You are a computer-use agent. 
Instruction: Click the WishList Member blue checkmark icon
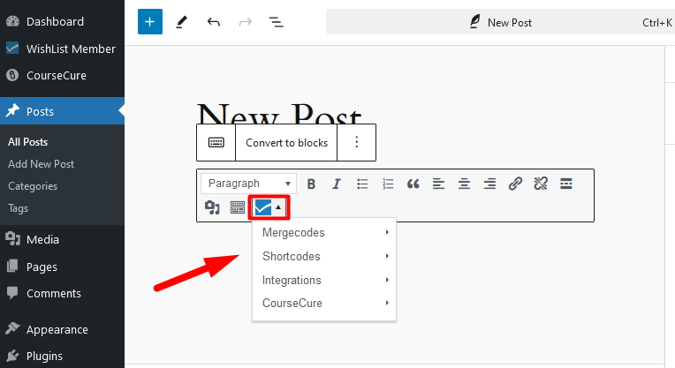tap(262, 207)
